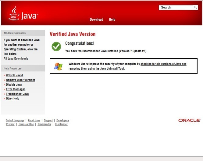
Task: Open the Other Help link
Action: (x=12, y=98)
